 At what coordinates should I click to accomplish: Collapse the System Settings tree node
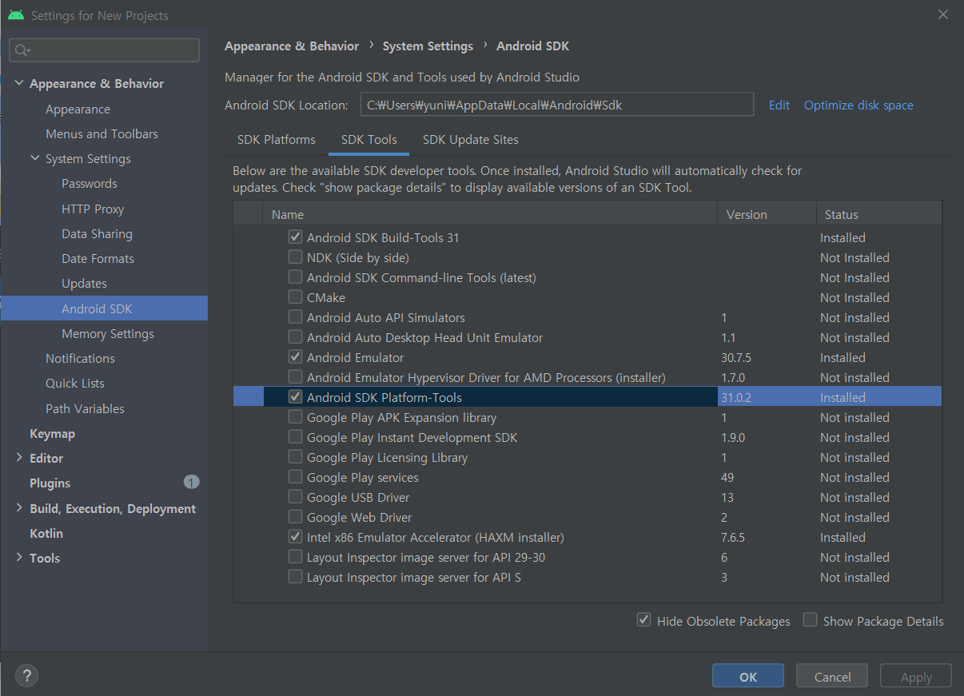point(35,158)
